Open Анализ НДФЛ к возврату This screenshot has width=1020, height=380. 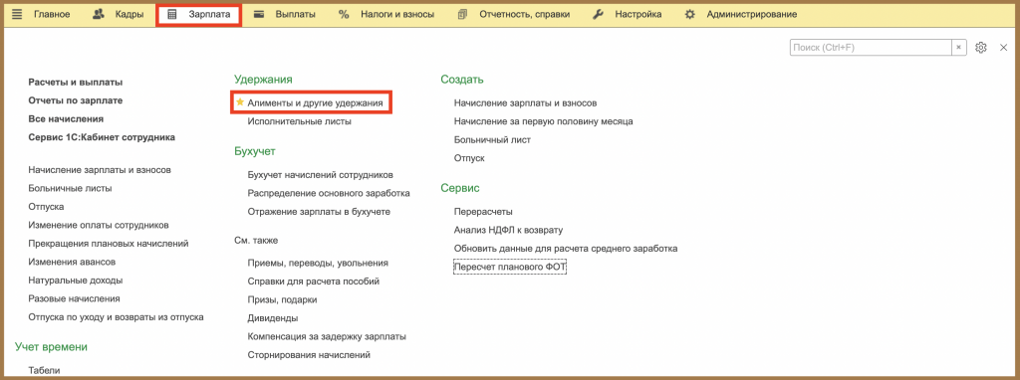coord(509,230)
